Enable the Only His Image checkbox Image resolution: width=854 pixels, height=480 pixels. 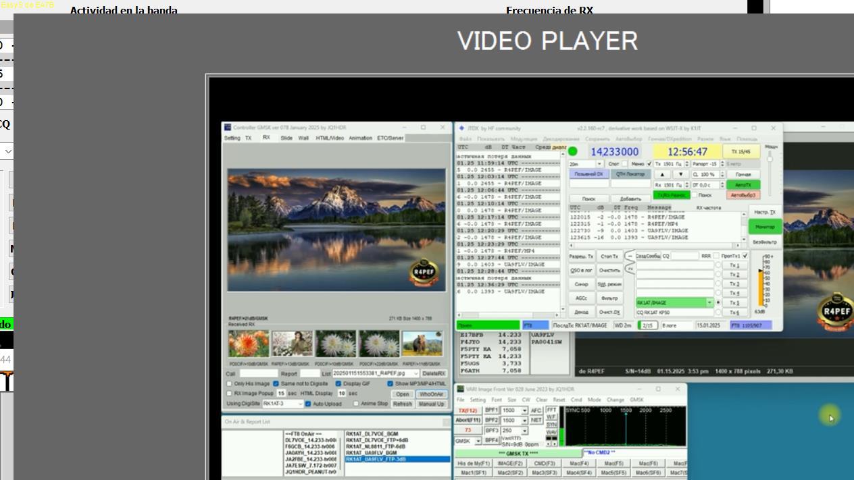[x=230, y=383]
